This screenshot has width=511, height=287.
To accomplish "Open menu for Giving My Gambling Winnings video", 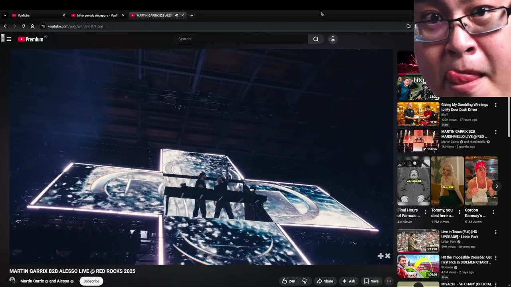I will (496, 105).
